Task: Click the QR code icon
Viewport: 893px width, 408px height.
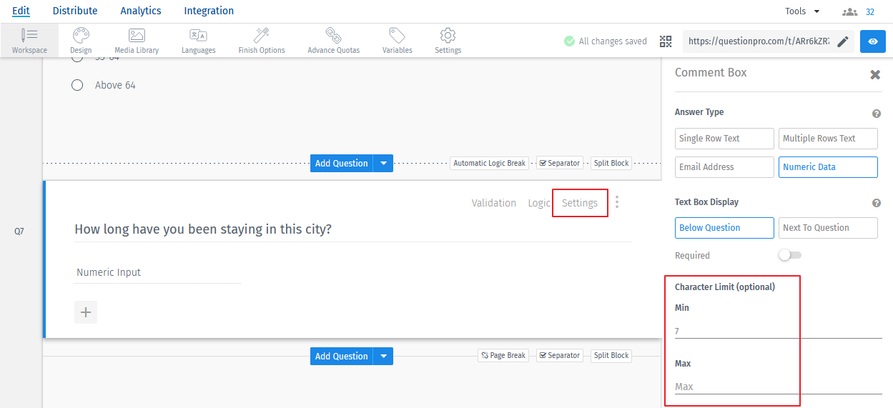Action: [x=666, y=41]
